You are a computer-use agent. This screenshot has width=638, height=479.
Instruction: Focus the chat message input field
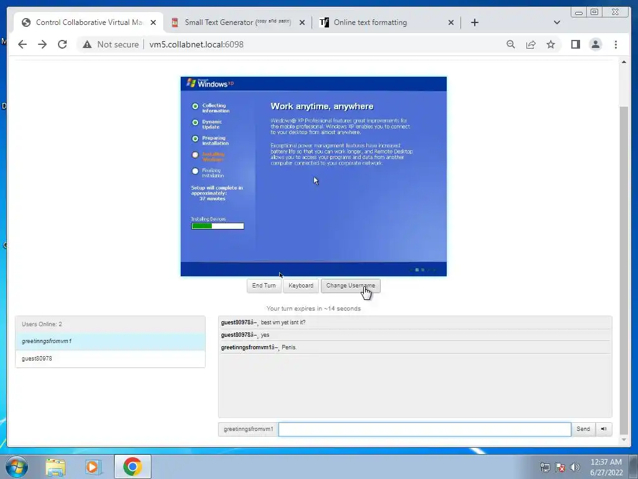click(424, 429)
